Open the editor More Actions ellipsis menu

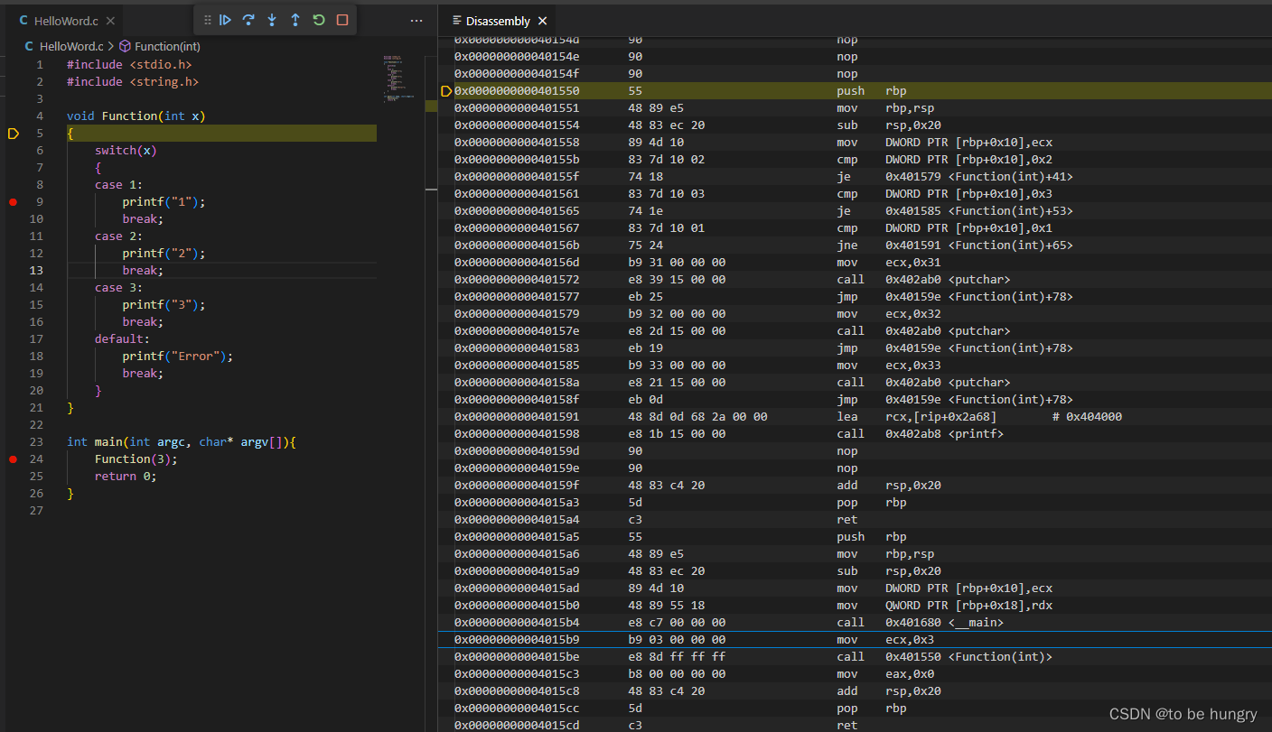416,20
